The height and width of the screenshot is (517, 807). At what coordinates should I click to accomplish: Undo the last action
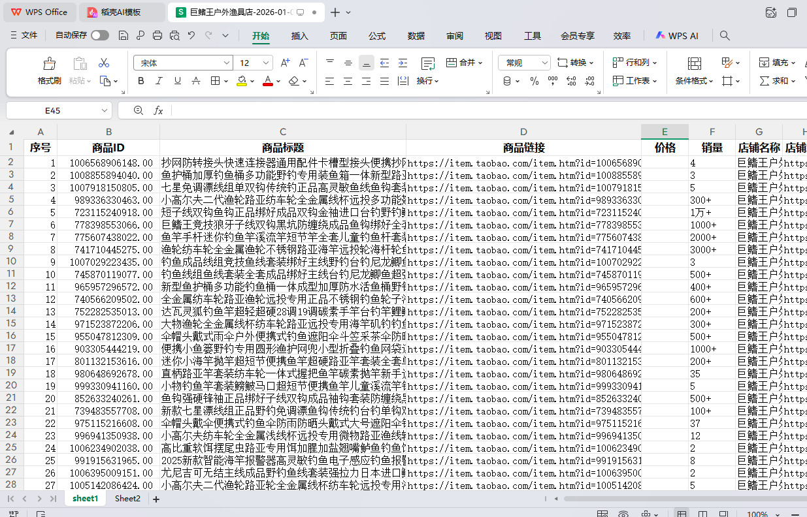(x=191, y=36)
